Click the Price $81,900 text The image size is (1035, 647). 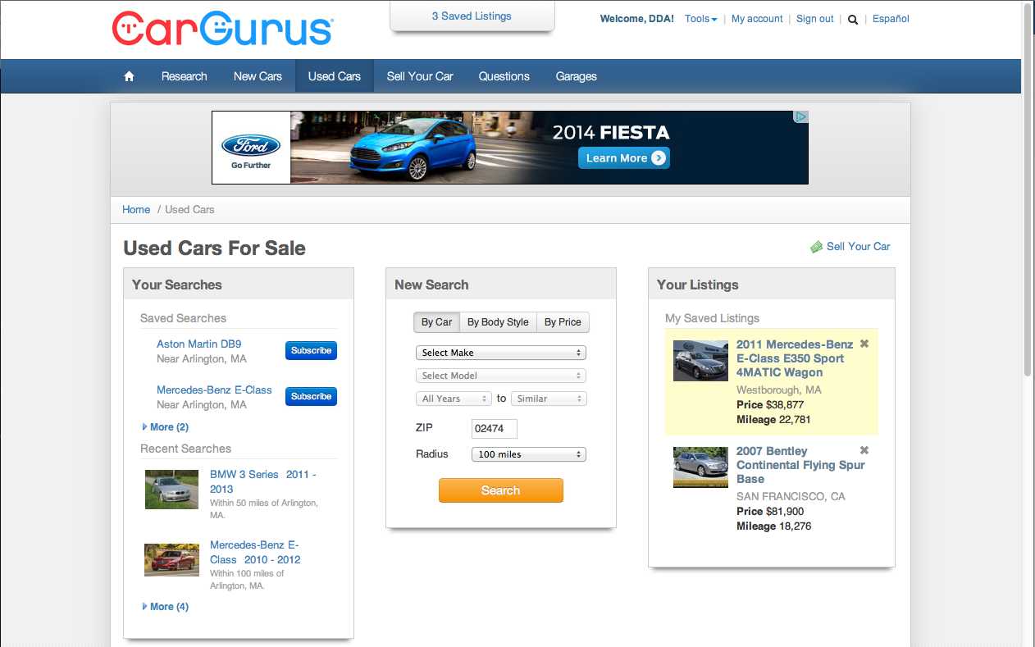click(x=770, y=511)
